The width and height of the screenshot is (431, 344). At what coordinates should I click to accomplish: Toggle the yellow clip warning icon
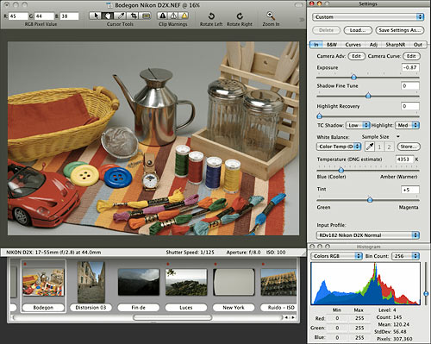pyautogui.click(x=184, y=16)
